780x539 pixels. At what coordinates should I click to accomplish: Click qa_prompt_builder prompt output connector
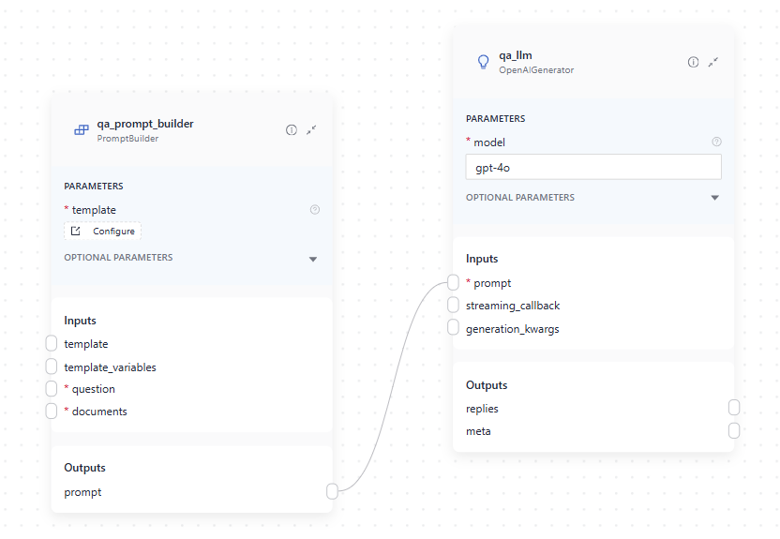[332, 491]
